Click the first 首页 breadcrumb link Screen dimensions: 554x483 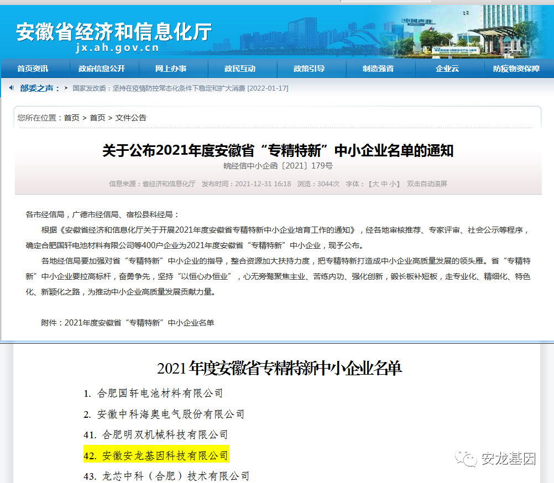click(x=72, y=118)
